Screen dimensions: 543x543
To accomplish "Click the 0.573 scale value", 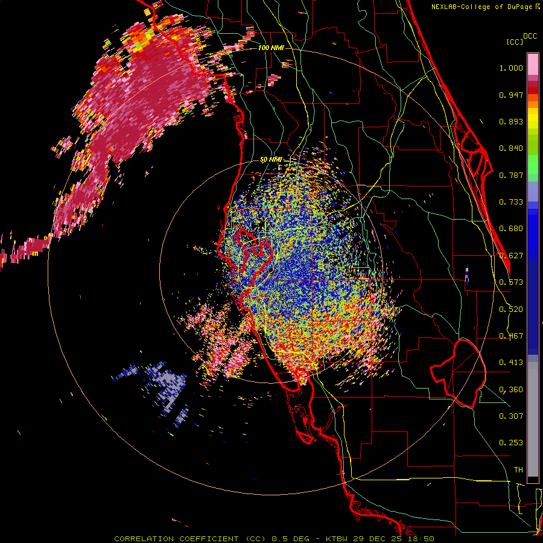I will (x=511, y=282).
